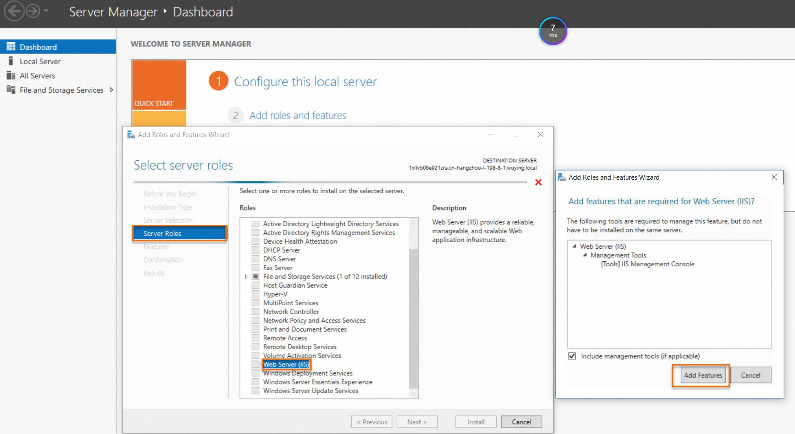Click the Install button in the wizard

[476, 422]
